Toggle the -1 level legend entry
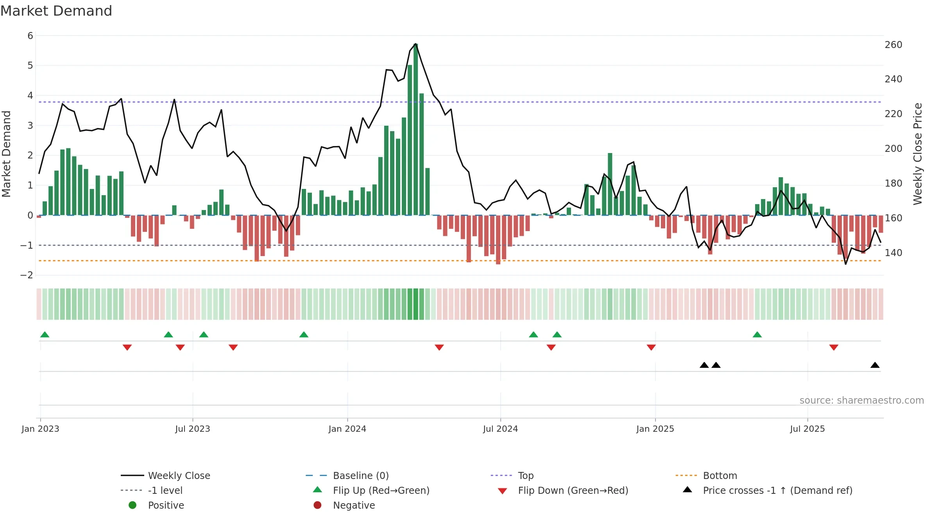 coord(152,490)
